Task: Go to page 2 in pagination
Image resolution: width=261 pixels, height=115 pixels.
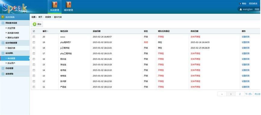Action: click(240, 94)
